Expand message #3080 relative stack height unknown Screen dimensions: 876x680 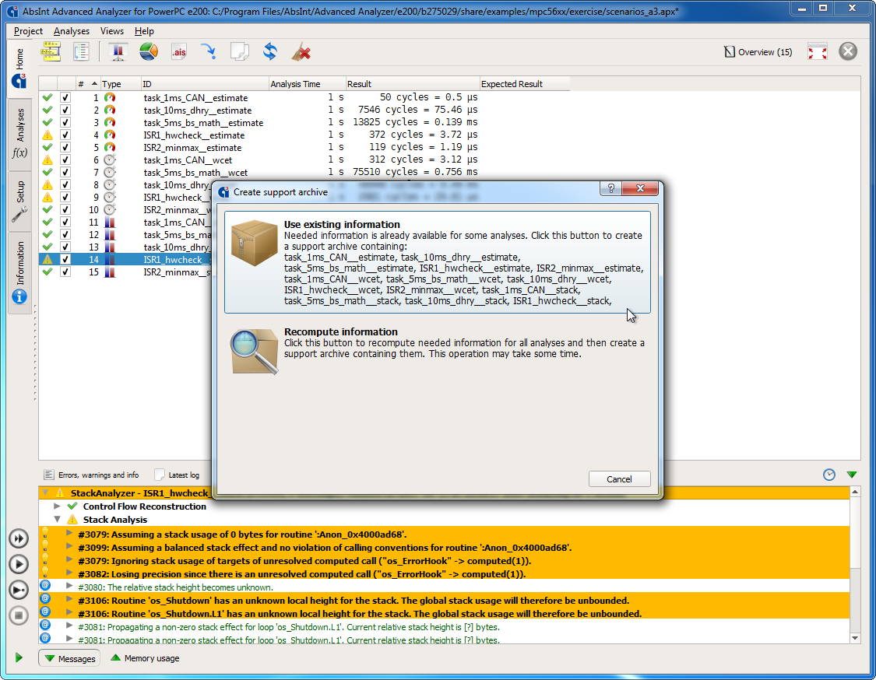(x=69, y=587)
